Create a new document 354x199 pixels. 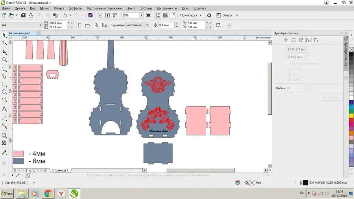[x=4, y=15]
